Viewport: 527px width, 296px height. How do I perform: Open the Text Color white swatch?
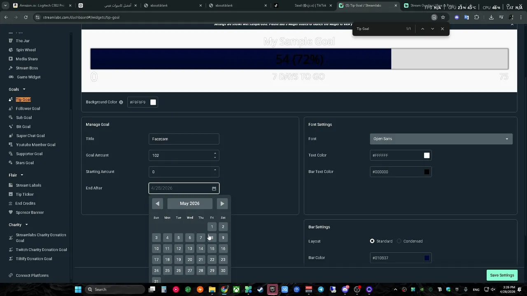click(x=427, y=155)
